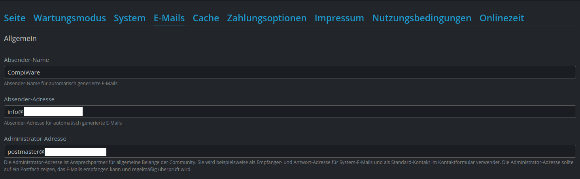Open the Onlinezeit tab

[501, 18]
